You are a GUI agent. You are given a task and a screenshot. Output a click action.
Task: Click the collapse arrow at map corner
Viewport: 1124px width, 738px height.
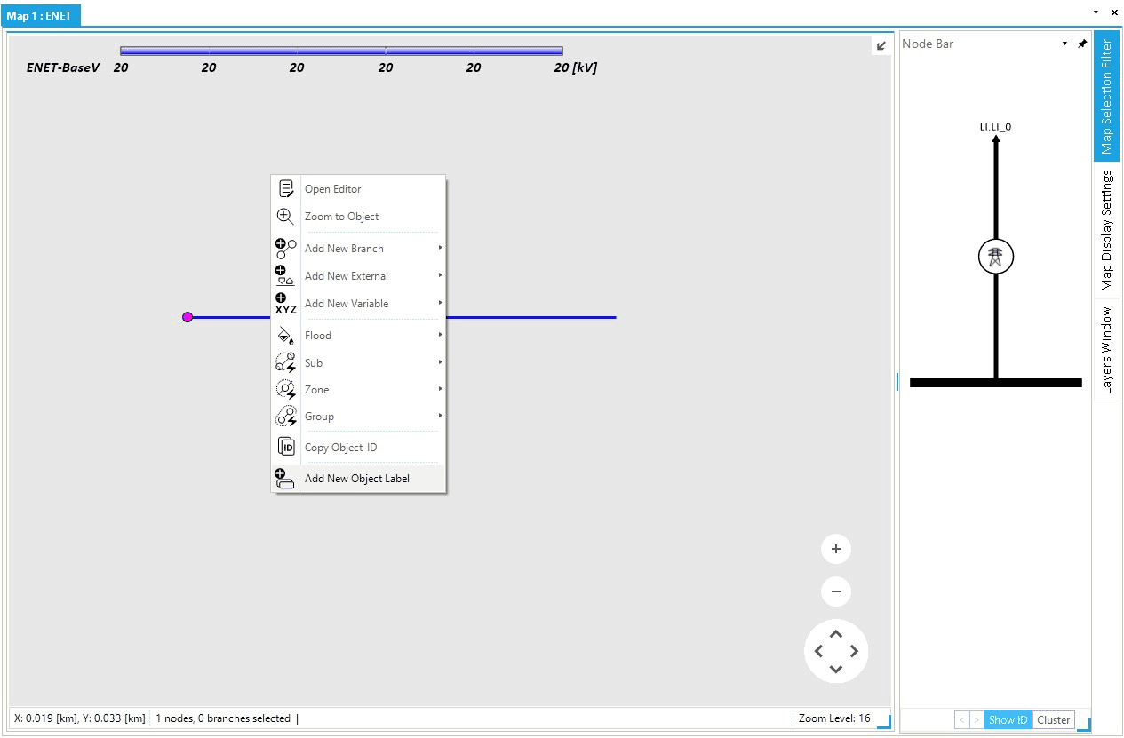click(881, 46)
